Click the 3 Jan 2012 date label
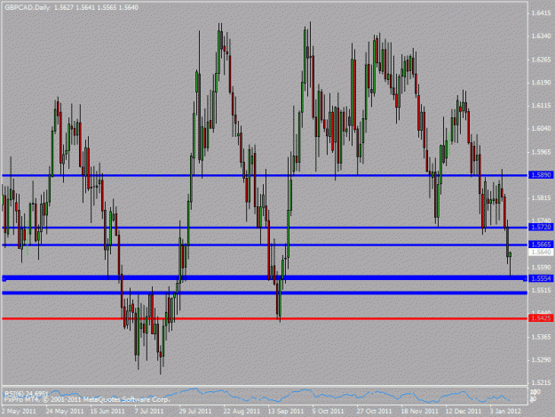 pyautogui.click(x=505, y=411)
